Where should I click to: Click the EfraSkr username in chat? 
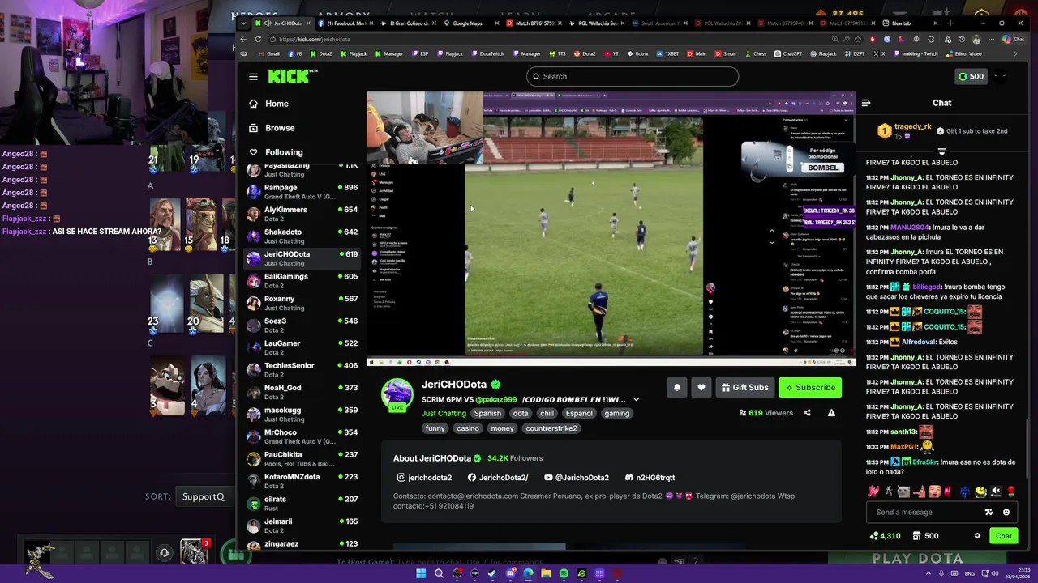(925, 462)
